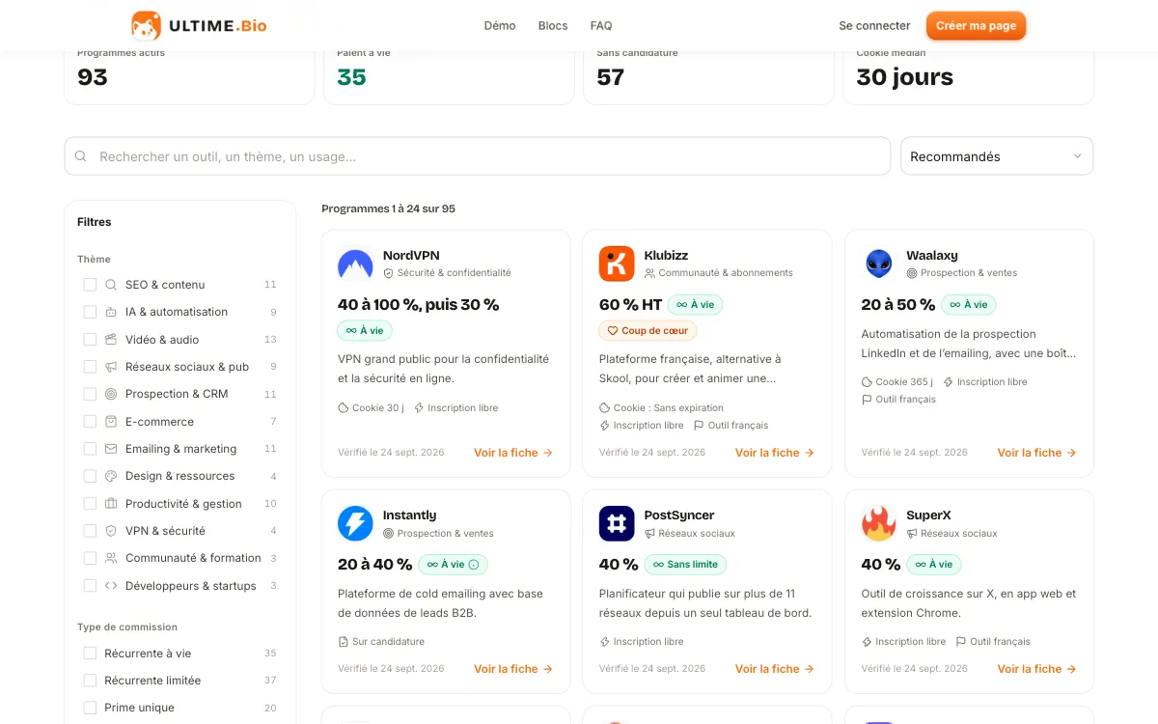Enable the Récurrente à vie checkbox

[x=90, y=654]
